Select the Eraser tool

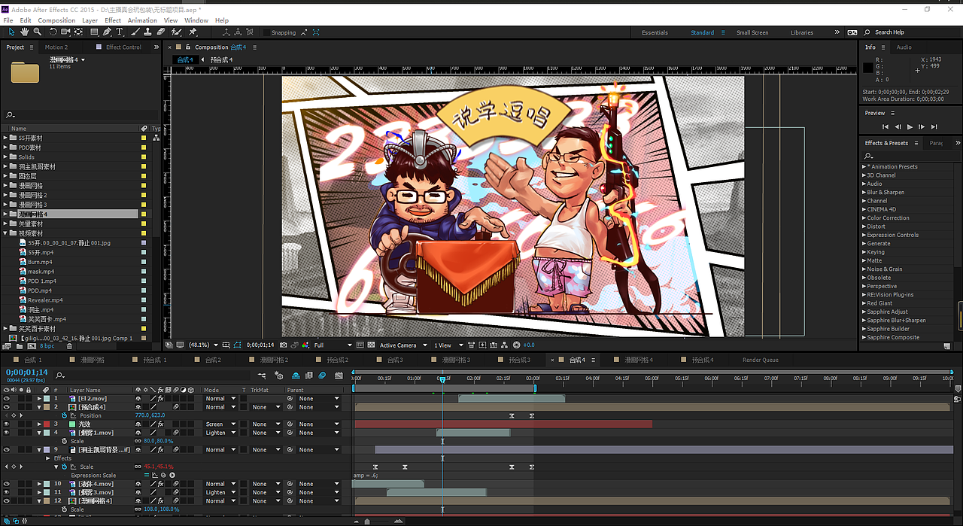coord(161,32)
